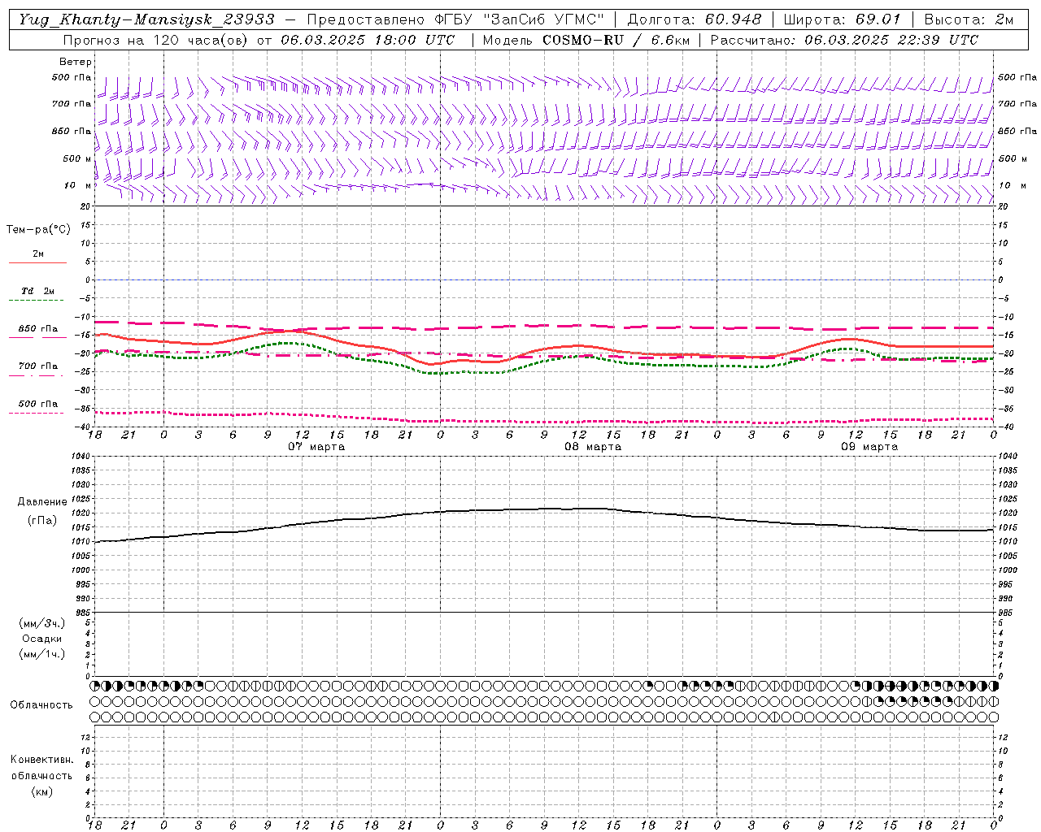
Task: Click the 700 гПа temperature legend entry
Action: coord(37,366)
